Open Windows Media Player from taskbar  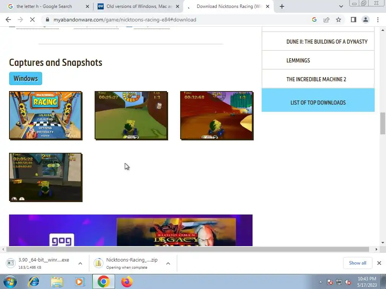pos(80,281)
